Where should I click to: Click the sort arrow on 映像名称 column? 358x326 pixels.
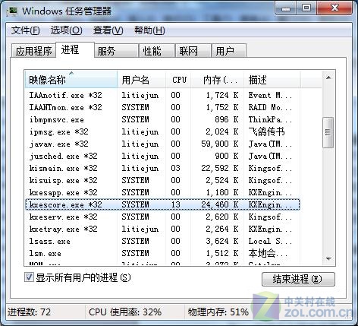coord(71,73)
